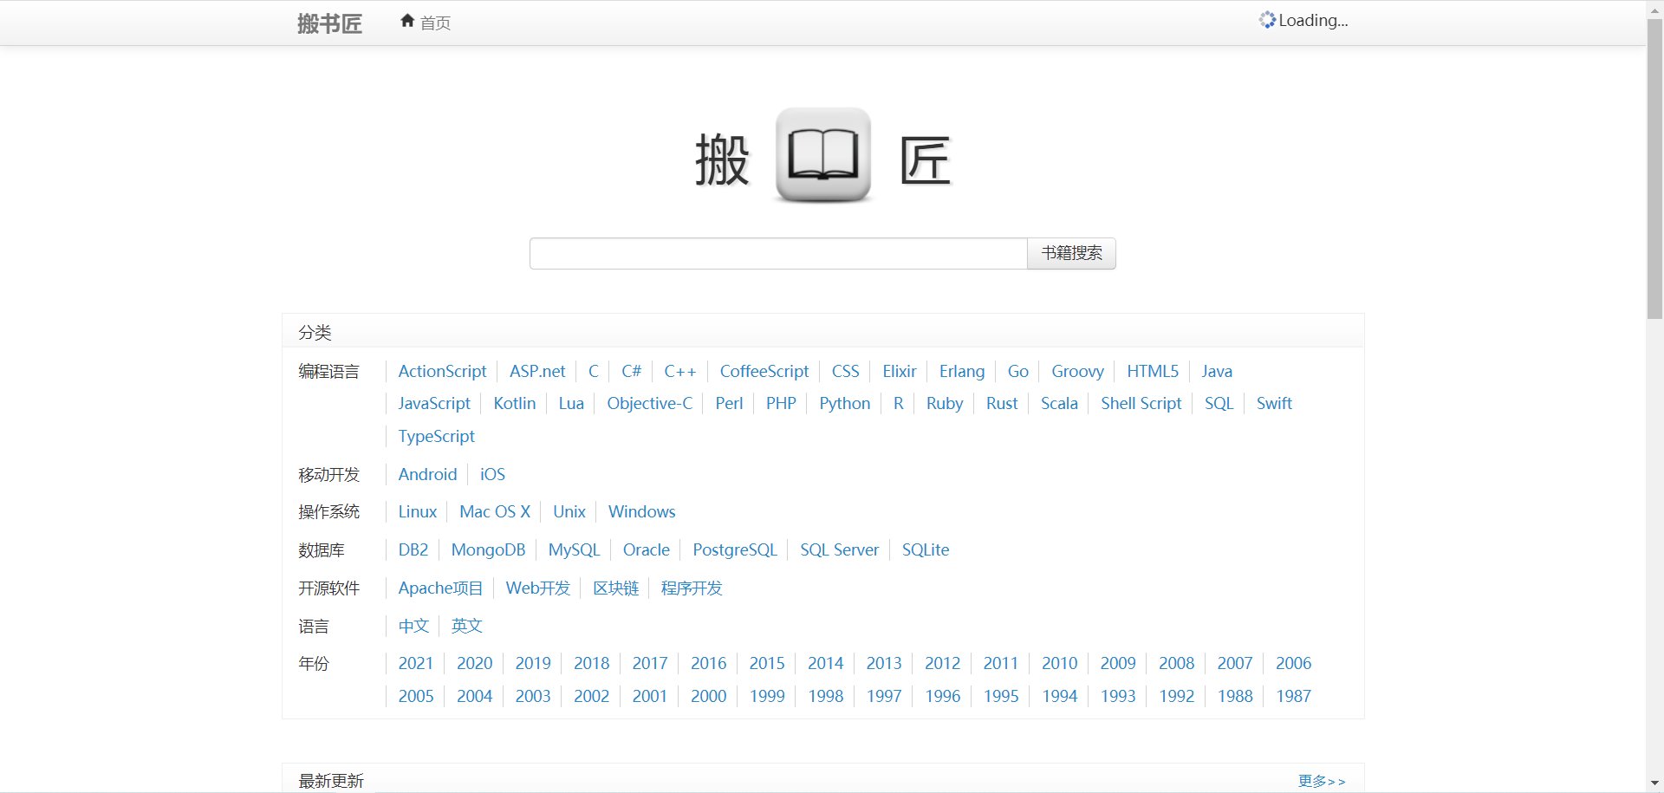Click the 书籍搜索 search button
1664x793 pixels.
click(x=1071, y=253)
